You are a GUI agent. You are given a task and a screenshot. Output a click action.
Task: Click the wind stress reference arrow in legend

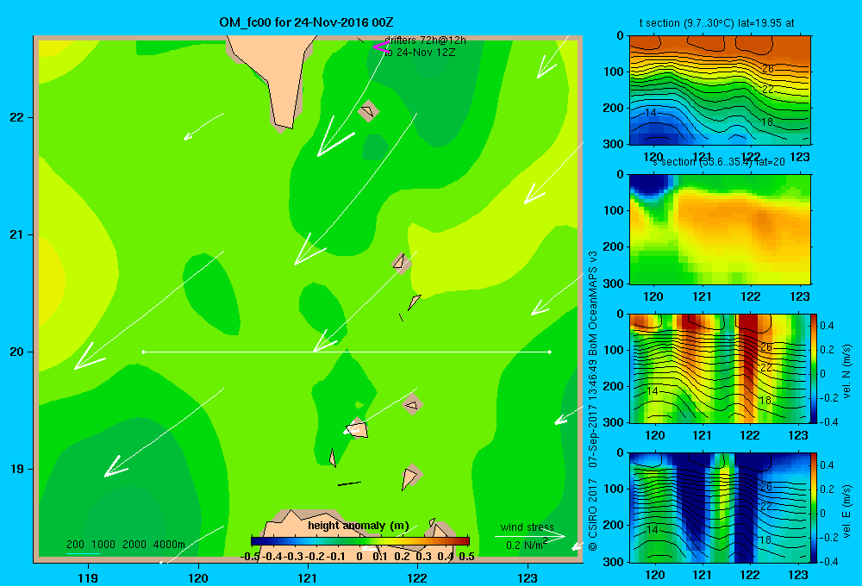coord(529,536)
